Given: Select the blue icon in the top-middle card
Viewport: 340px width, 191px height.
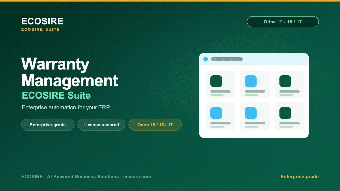Looking at the screenshot, I should 251,81.
